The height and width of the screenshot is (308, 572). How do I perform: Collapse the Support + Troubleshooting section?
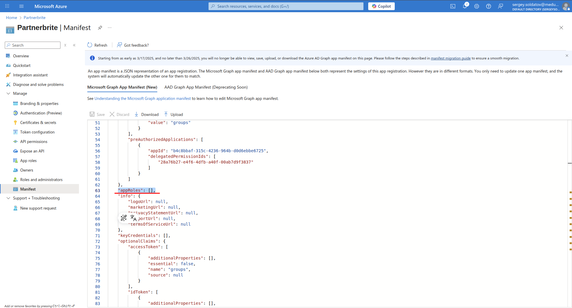(x=8, y=198)
